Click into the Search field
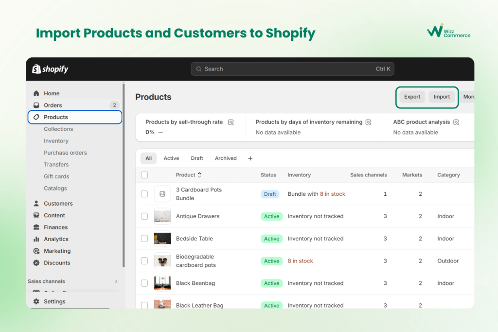 tap(292, 69)
